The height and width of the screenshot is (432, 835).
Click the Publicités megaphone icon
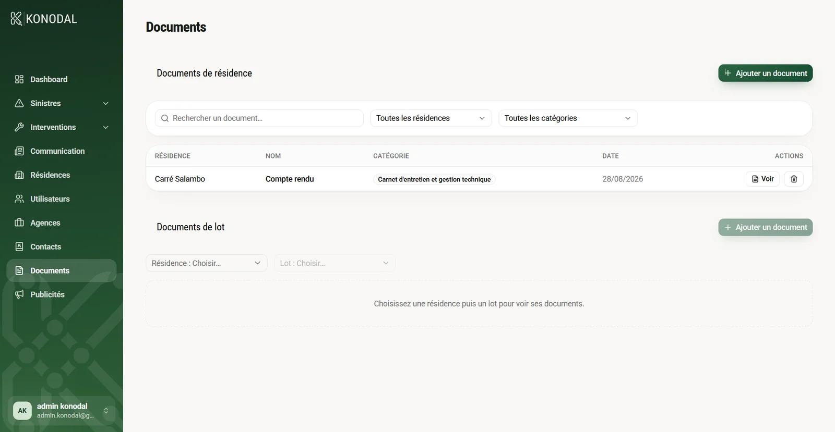19,294
